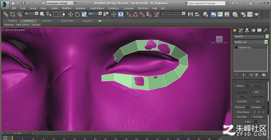Choose Rectangular Selection Region tool
This screenshot has height=140, width=271.
click(56, 14)
